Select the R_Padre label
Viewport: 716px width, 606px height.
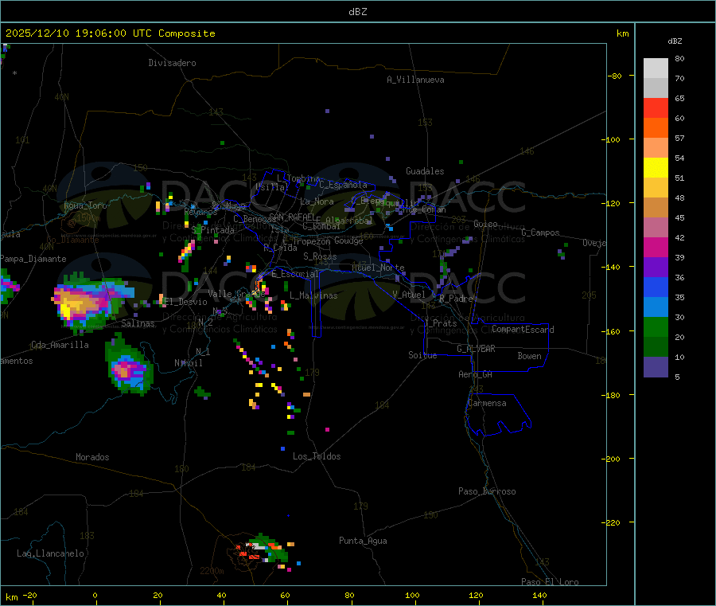(456, 299)
